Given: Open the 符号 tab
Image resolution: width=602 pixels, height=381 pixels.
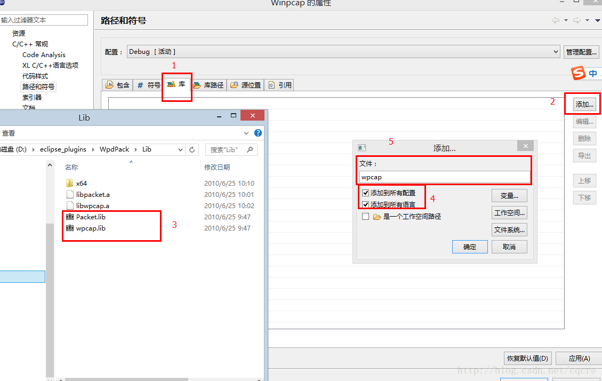Looking at the screenshot, I should 149,85.
